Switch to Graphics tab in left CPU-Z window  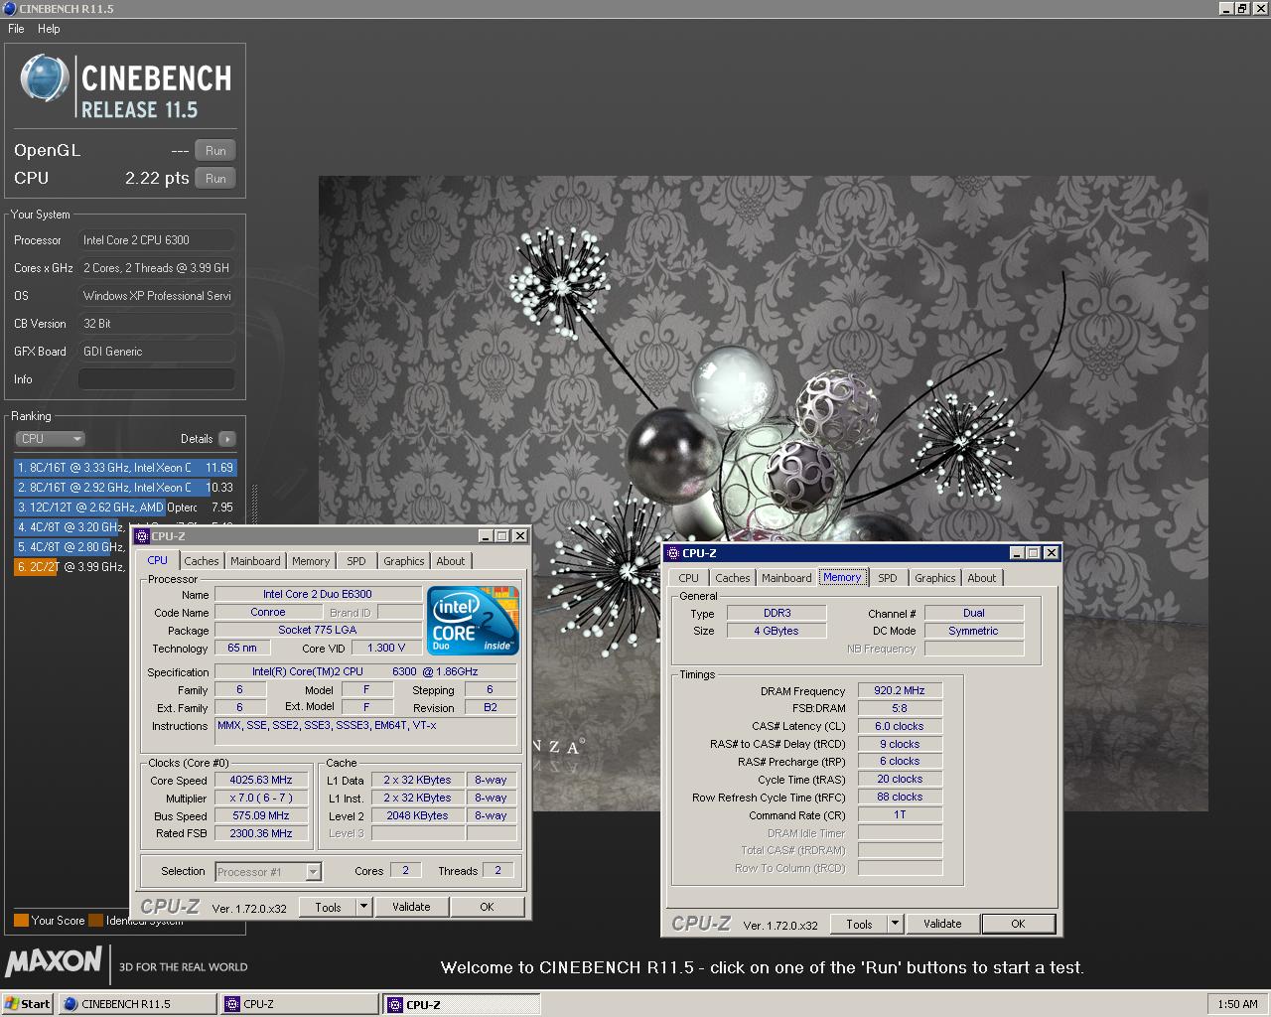(x=404, y=561)
